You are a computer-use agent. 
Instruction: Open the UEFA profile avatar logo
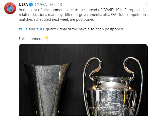(10, 8)
